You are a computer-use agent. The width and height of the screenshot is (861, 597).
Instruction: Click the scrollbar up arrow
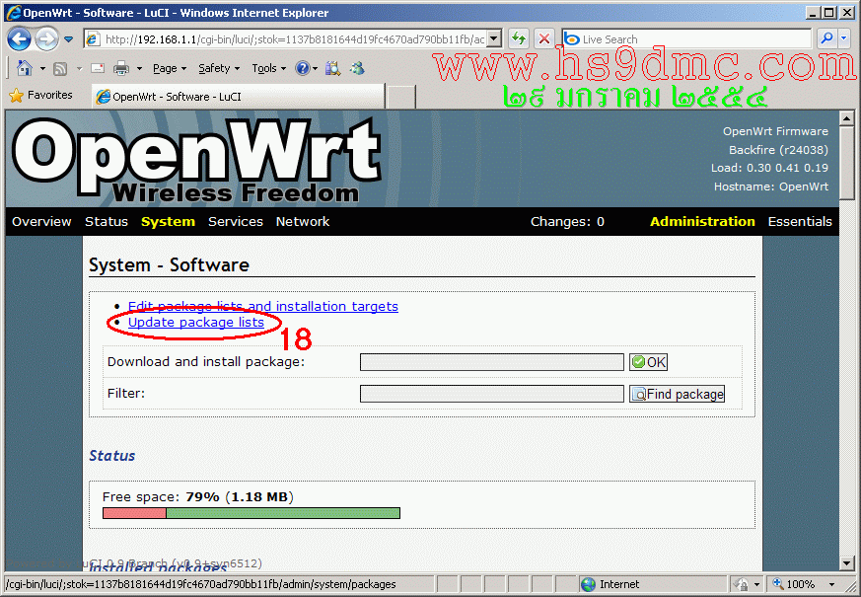(x=847, y=117)
